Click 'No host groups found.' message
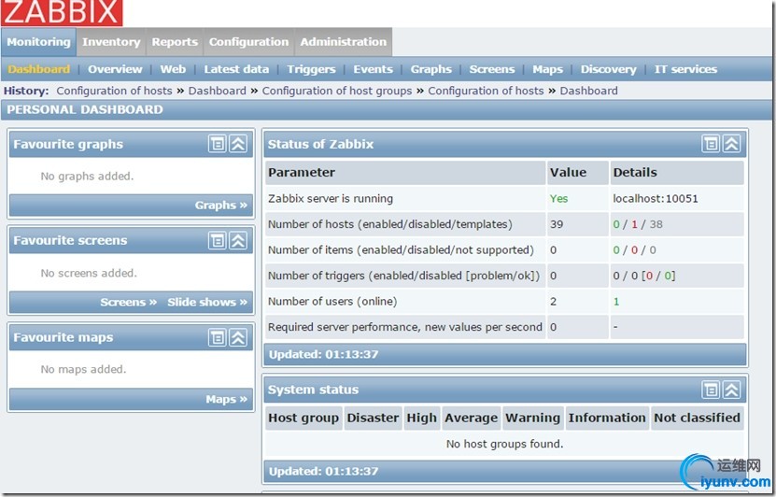 [504, 444]
